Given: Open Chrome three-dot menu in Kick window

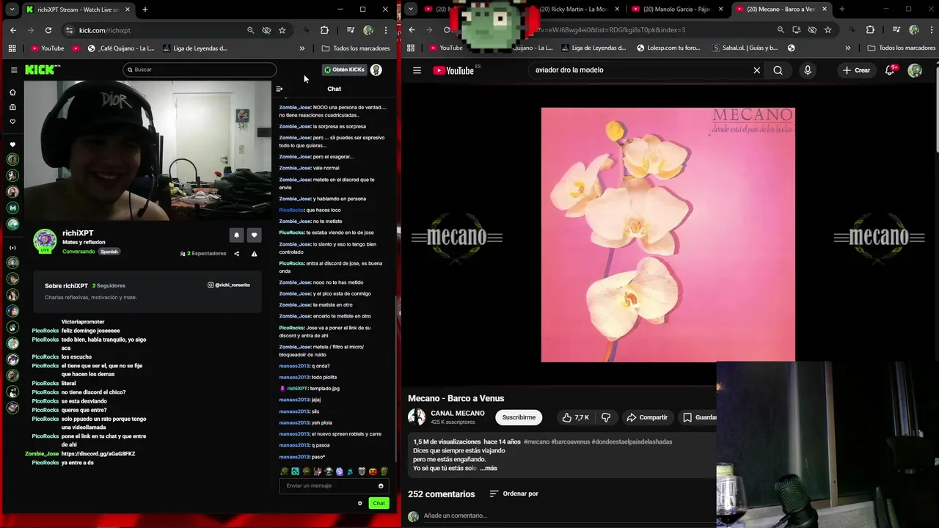Looking at the screenshot, I should [386, 30].
